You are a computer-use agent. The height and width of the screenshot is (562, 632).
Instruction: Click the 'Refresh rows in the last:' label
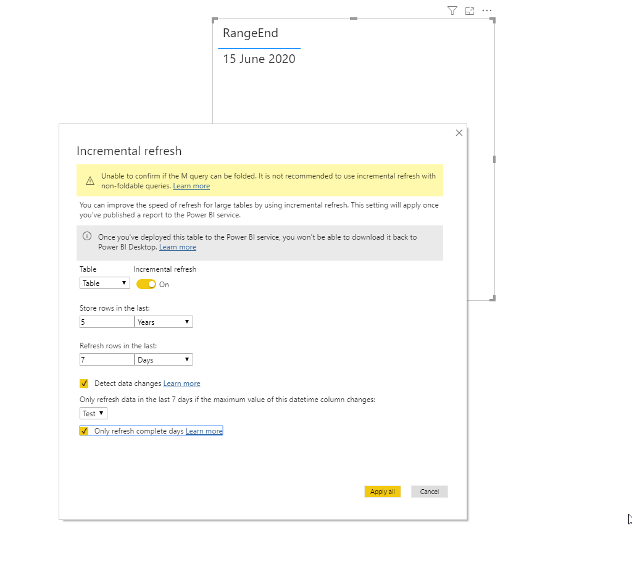coord(118,346)
